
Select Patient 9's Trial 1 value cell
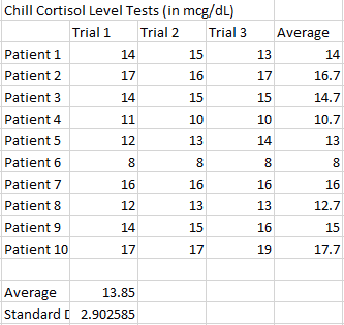(x=103, y=228)
